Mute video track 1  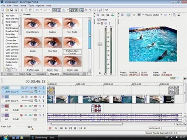(40, 88)
